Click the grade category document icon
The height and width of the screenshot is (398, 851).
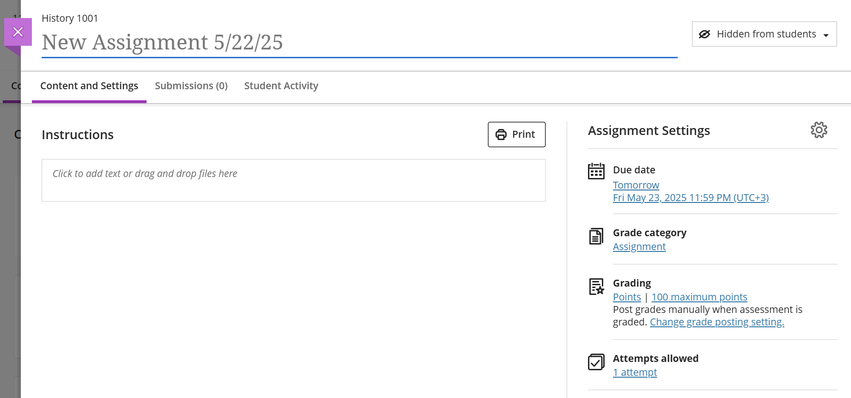pos(596,236)
